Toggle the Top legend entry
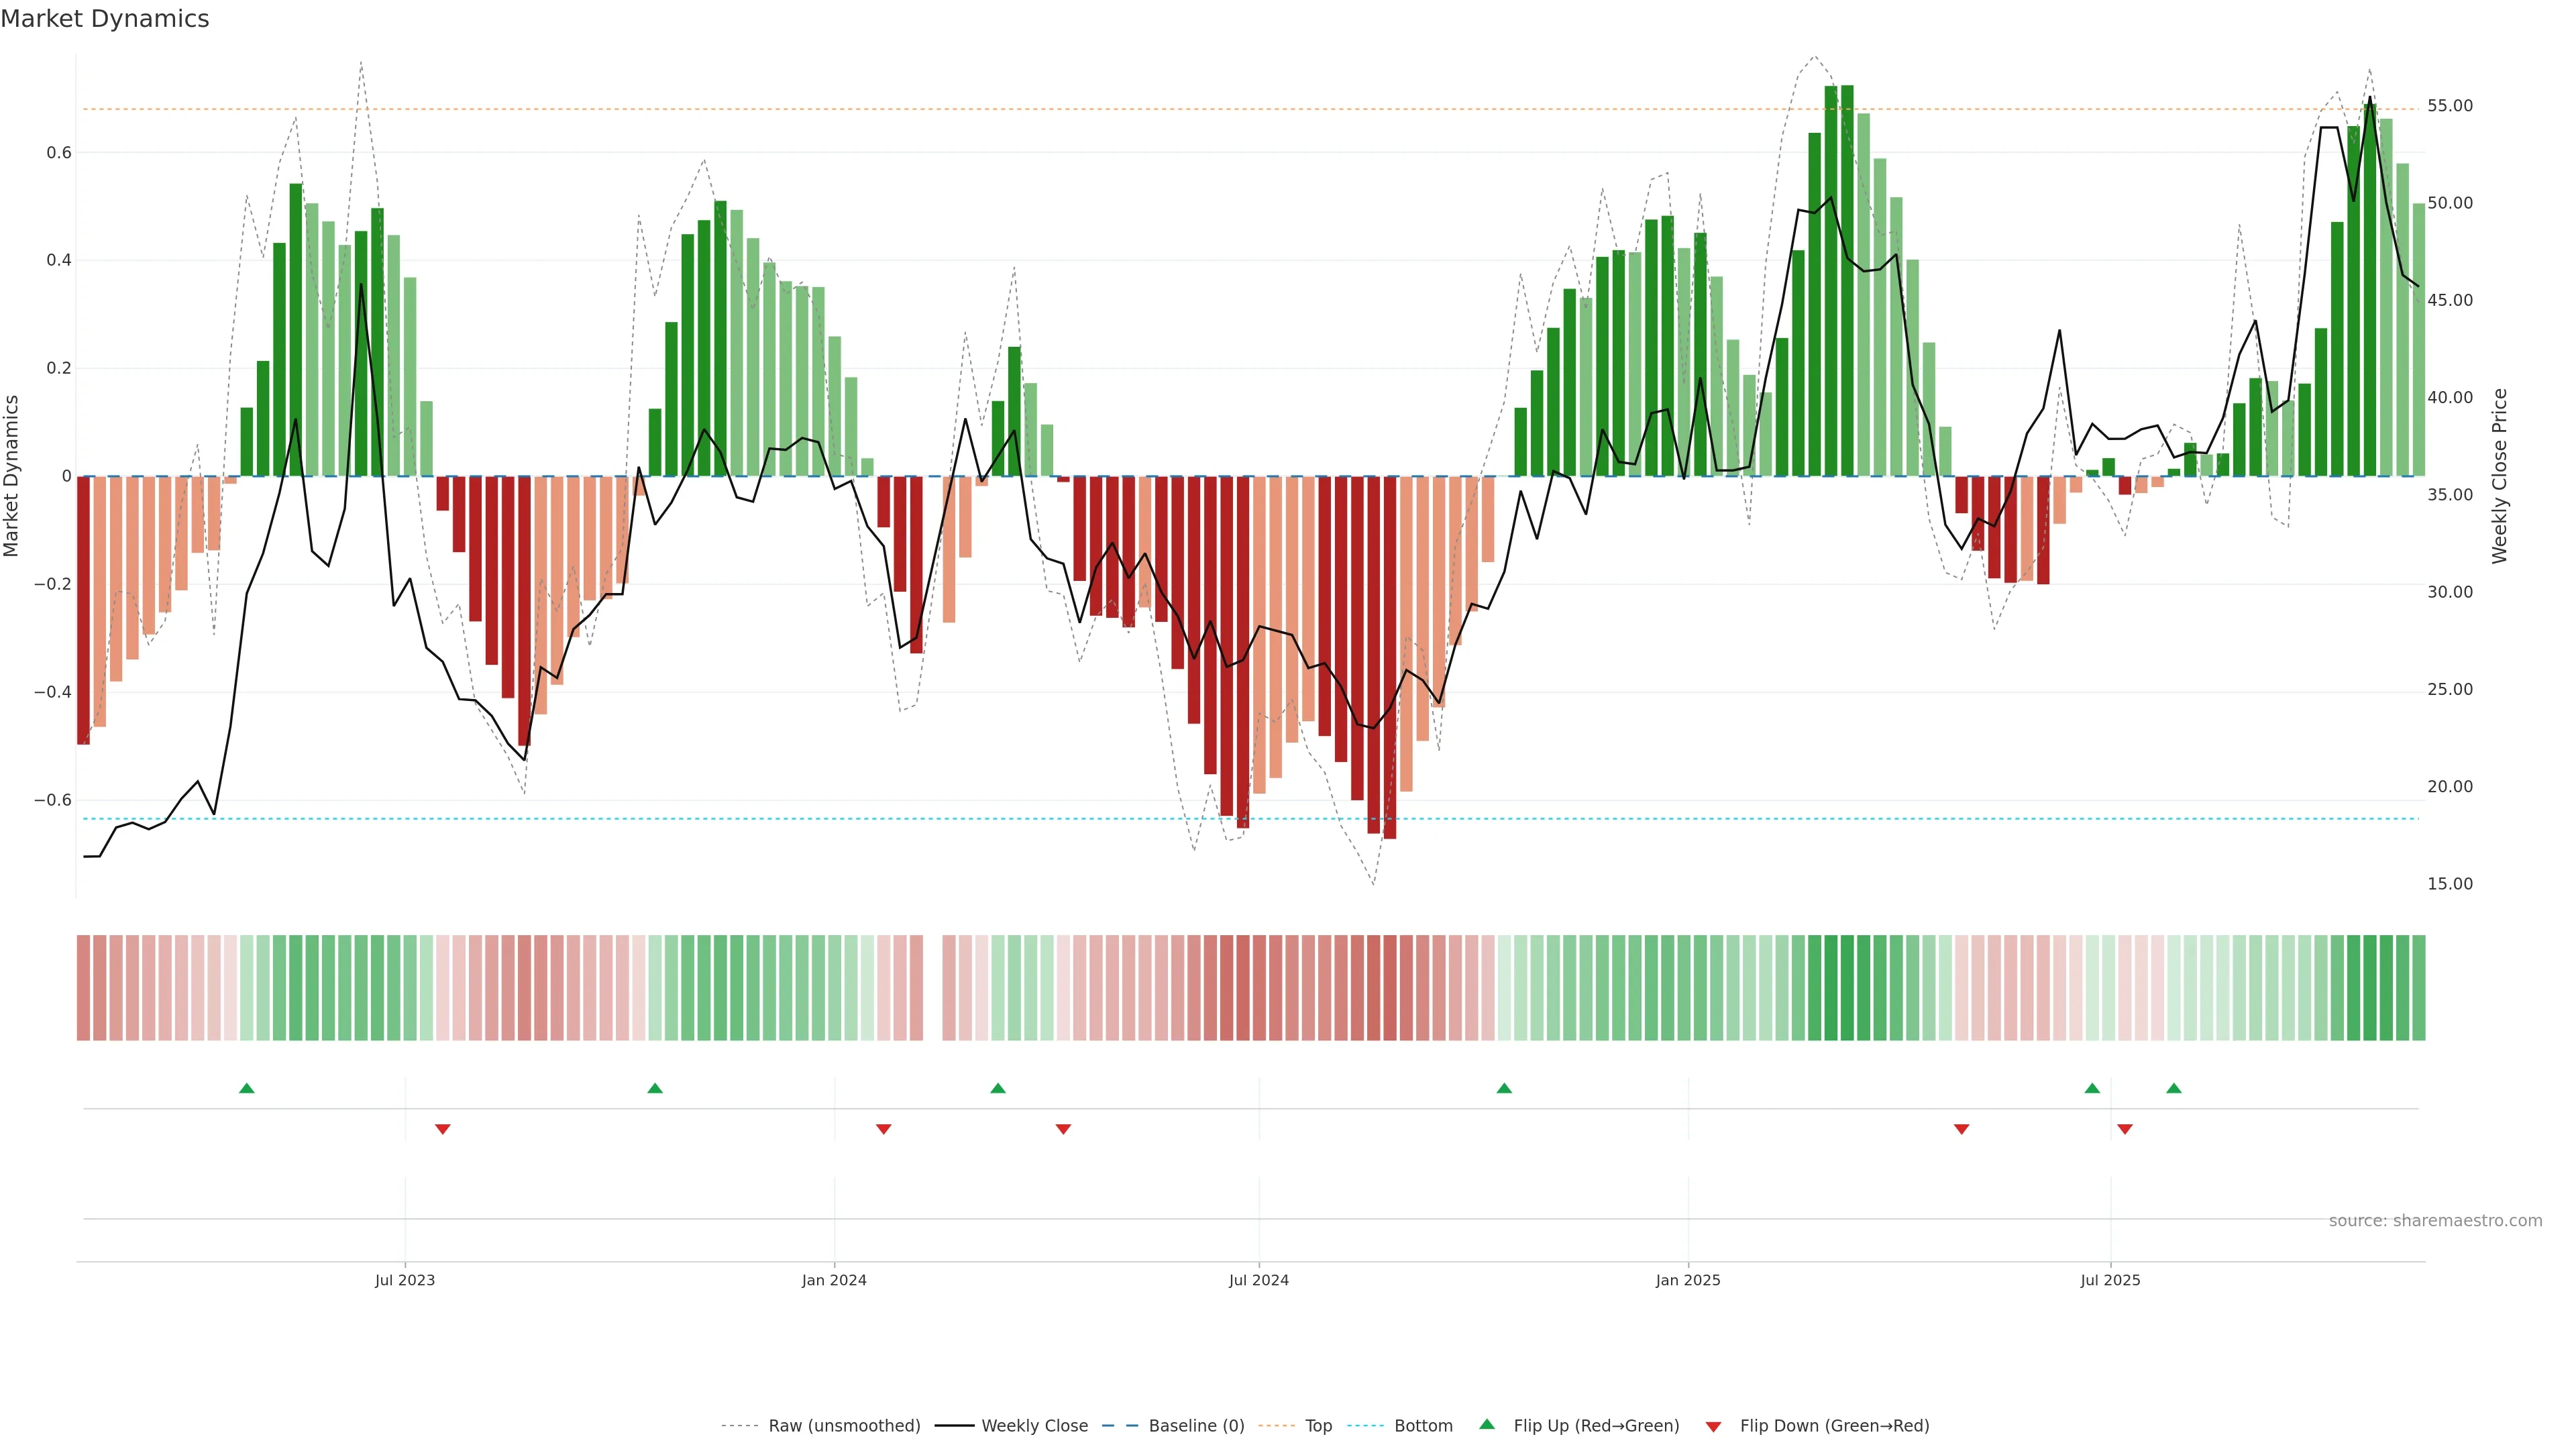Screen dimensions: 2576x1449 point(1318,1426)
